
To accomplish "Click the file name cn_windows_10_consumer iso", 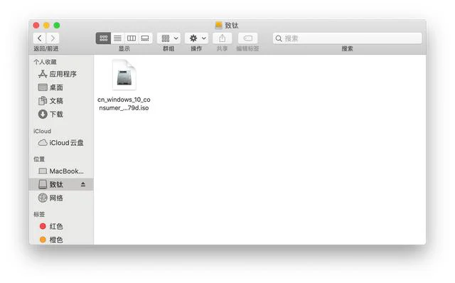I will [x=124, y=104].
